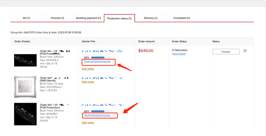Click Add notes for the first PCB order
The height and width of the screenshot is (136, 266).
(88, 69)
